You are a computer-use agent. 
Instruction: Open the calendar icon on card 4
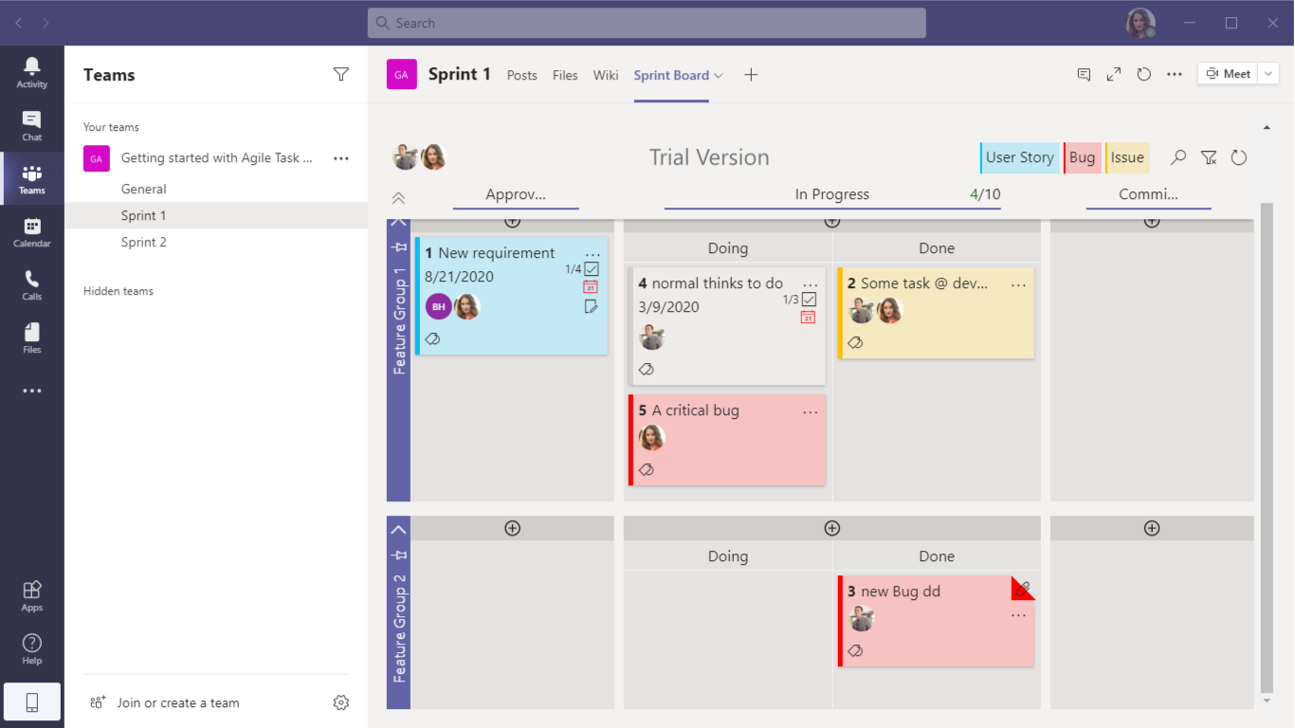point(808,318)
